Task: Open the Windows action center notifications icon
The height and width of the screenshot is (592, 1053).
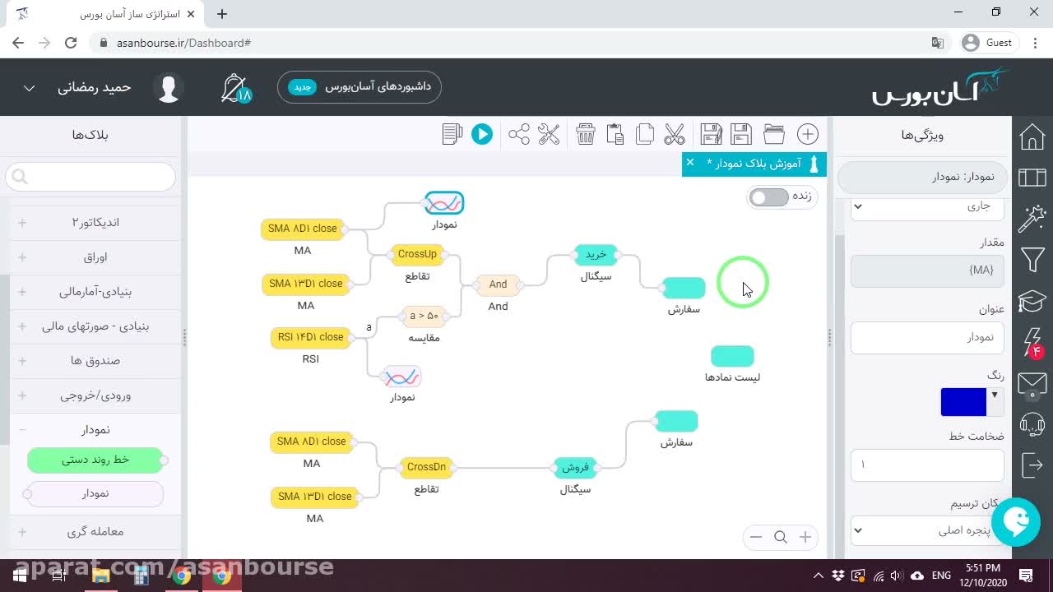Action: 1026,576
